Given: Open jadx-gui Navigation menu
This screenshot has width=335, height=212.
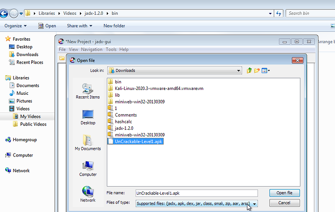Looking at the screenshot, I should [92, 49].
